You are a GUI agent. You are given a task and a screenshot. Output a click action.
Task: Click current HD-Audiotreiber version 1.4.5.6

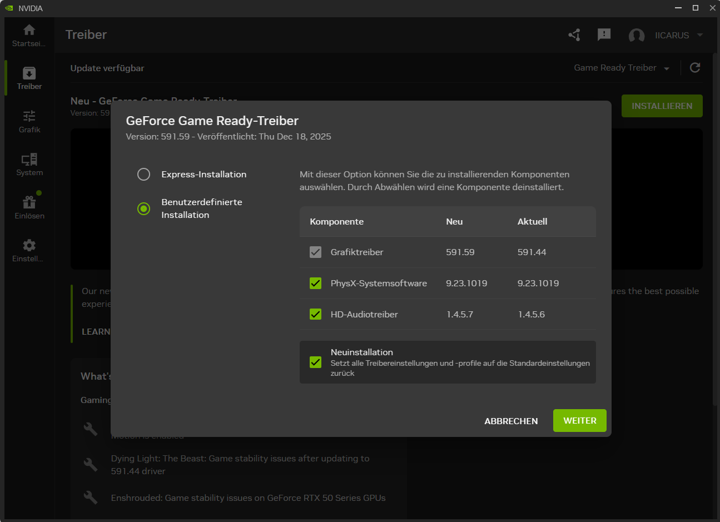532,315
